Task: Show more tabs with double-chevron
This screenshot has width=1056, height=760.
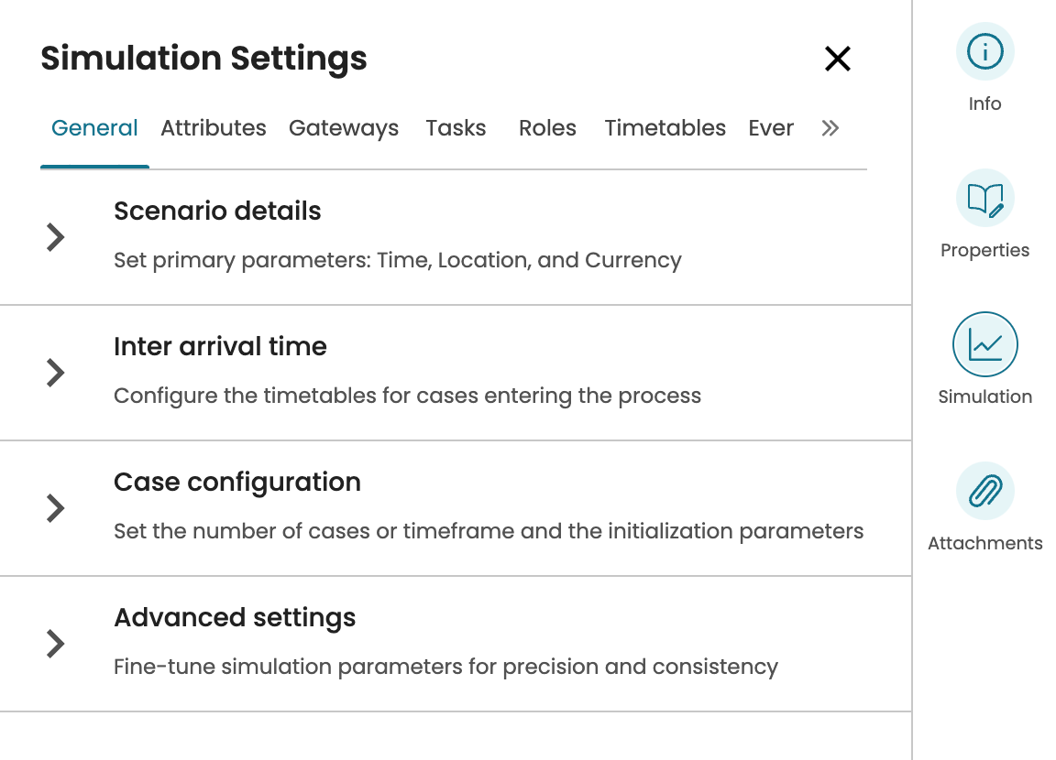Action: (830, 128)
